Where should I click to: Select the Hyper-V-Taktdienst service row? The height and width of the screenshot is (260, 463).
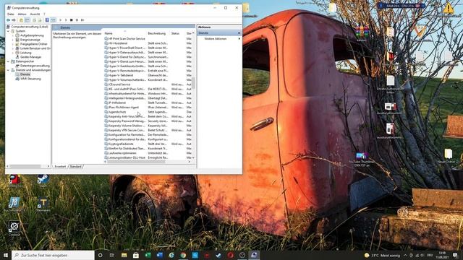(x=148, y=75)
